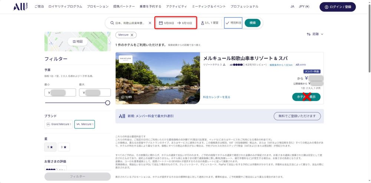Open the JA language selector
Image resolution: width=371 pixels, height=183 pixels.
(x=292, y=7)
